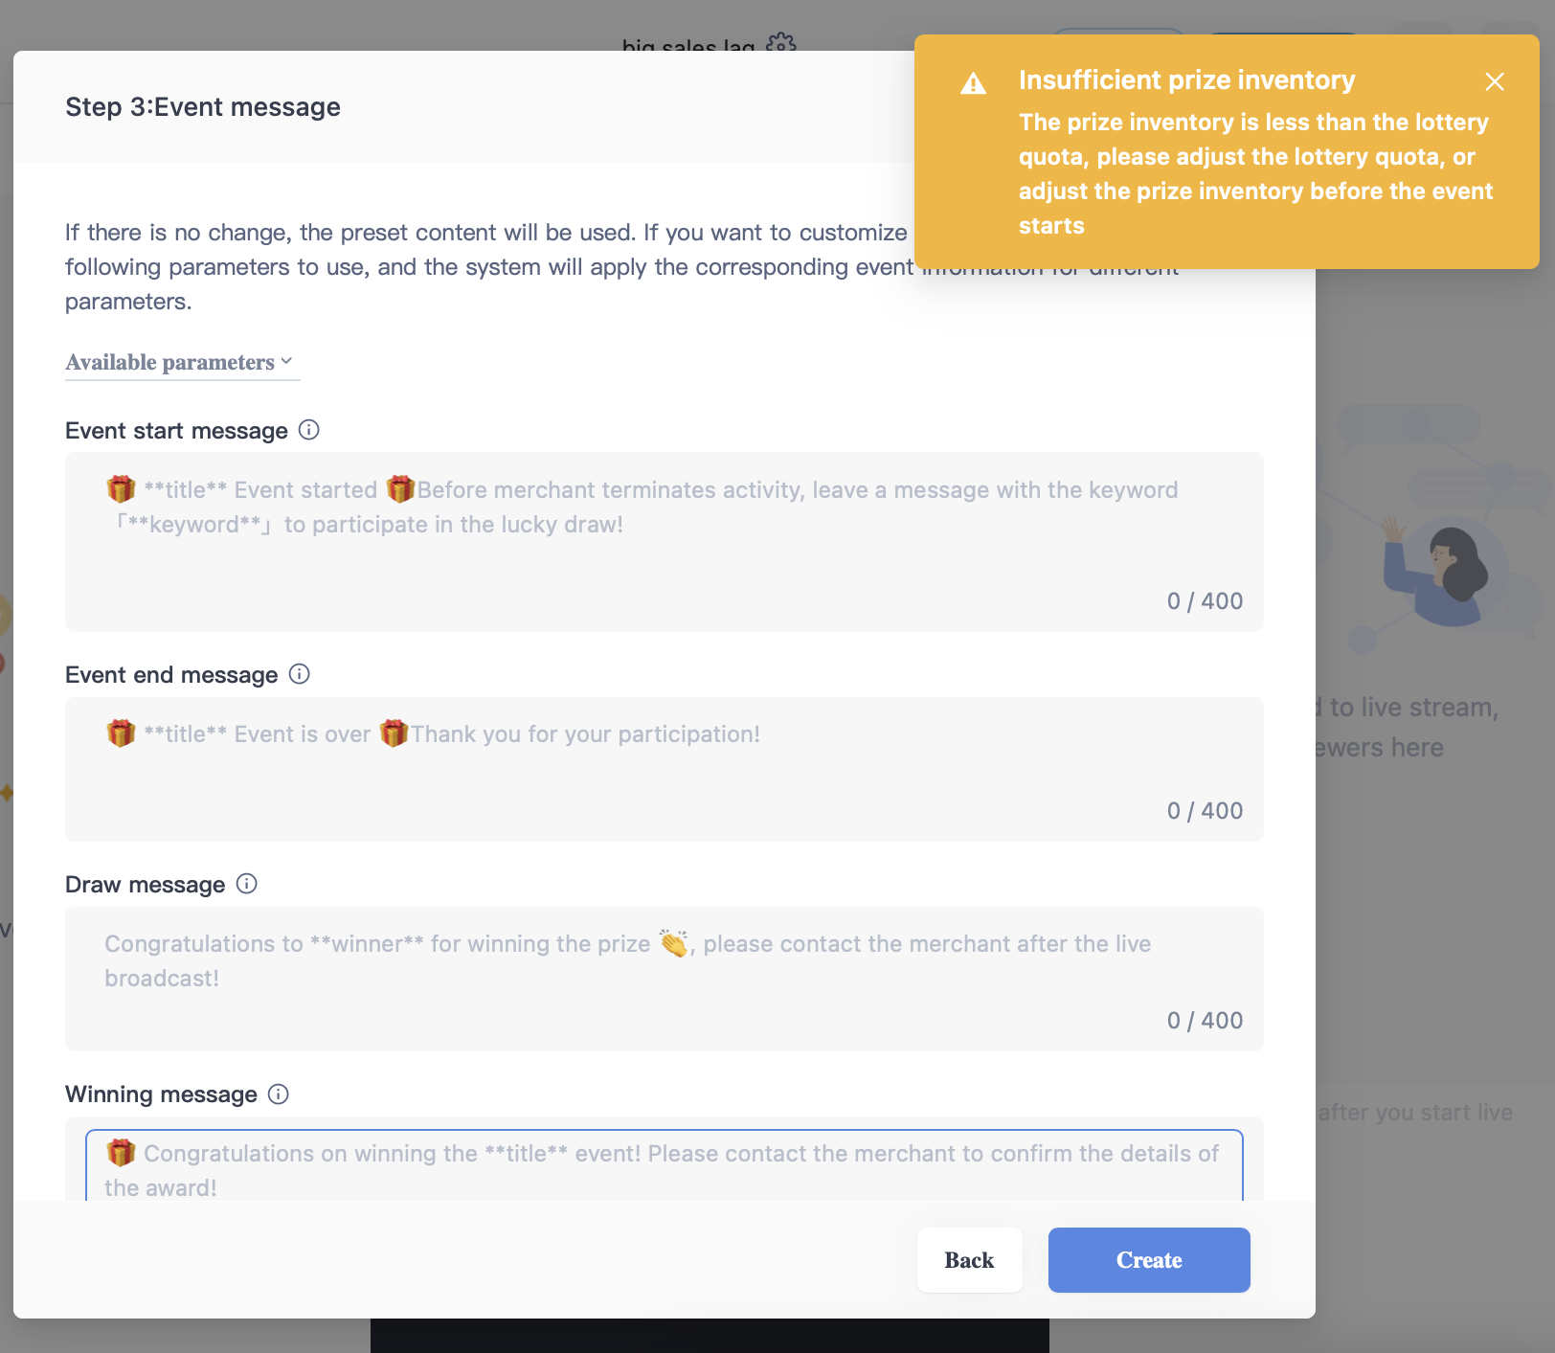Click the warning triangle icon in notification
This screenshot has width=1555, height=1353.
coord(974,83)
